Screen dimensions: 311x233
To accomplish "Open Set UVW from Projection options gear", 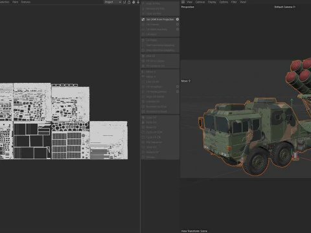I will (x=178, y=19).
